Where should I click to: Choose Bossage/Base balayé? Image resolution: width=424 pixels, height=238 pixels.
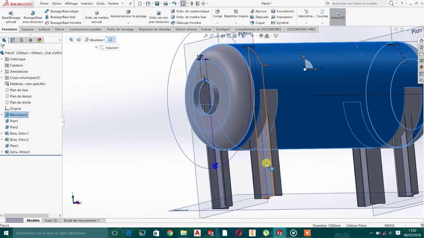click(x=62, y=11)
